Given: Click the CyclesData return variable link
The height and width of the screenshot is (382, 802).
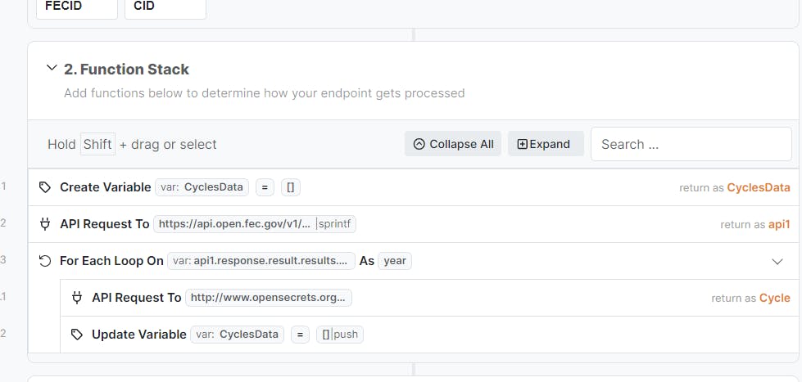Looking at the screenshot, I should click(x=758, y=187).
